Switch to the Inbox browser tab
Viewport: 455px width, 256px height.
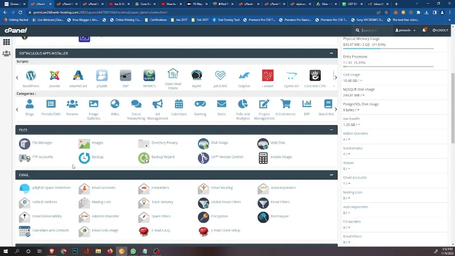(x=378, y=4)
